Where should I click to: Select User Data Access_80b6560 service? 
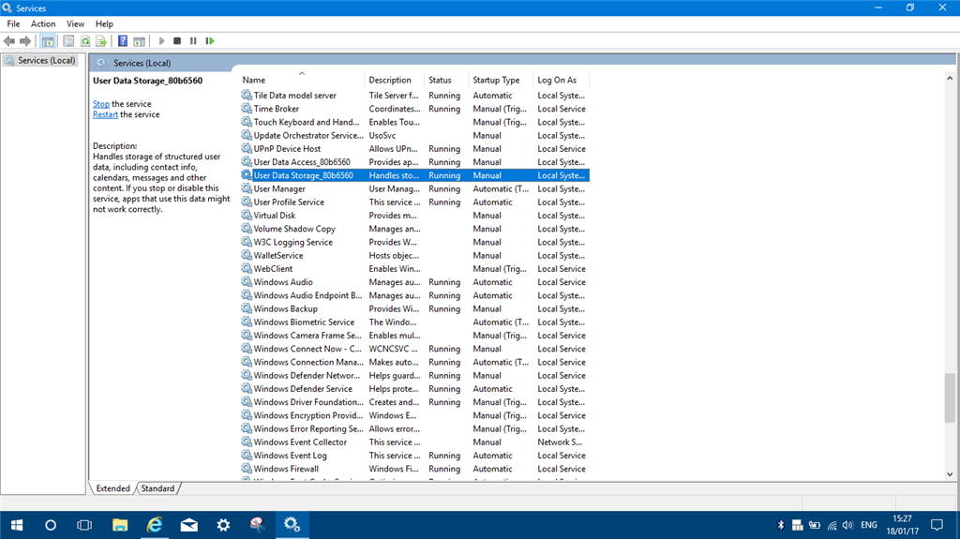click(x=414, y=162)
